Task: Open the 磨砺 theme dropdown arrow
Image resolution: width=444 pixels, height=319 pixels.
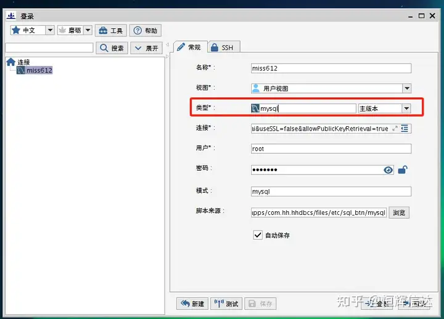Action: 88,30
